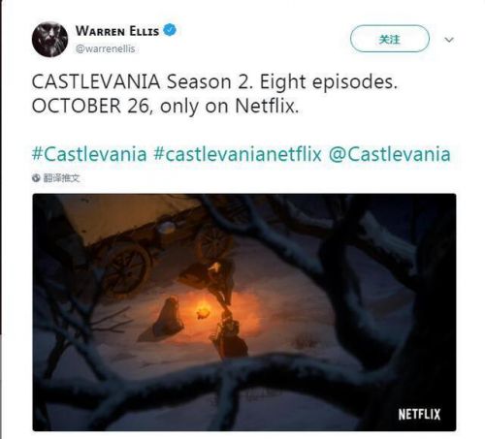
Task: Open the @Castlevania mention
Action: tap(389, 154)
